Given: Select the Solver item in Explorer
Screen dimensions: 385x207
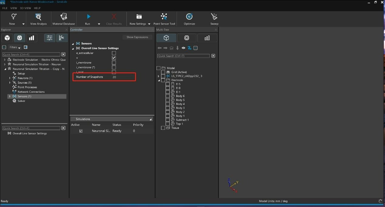Looking at the screenshot, I should tap(21, 101).
